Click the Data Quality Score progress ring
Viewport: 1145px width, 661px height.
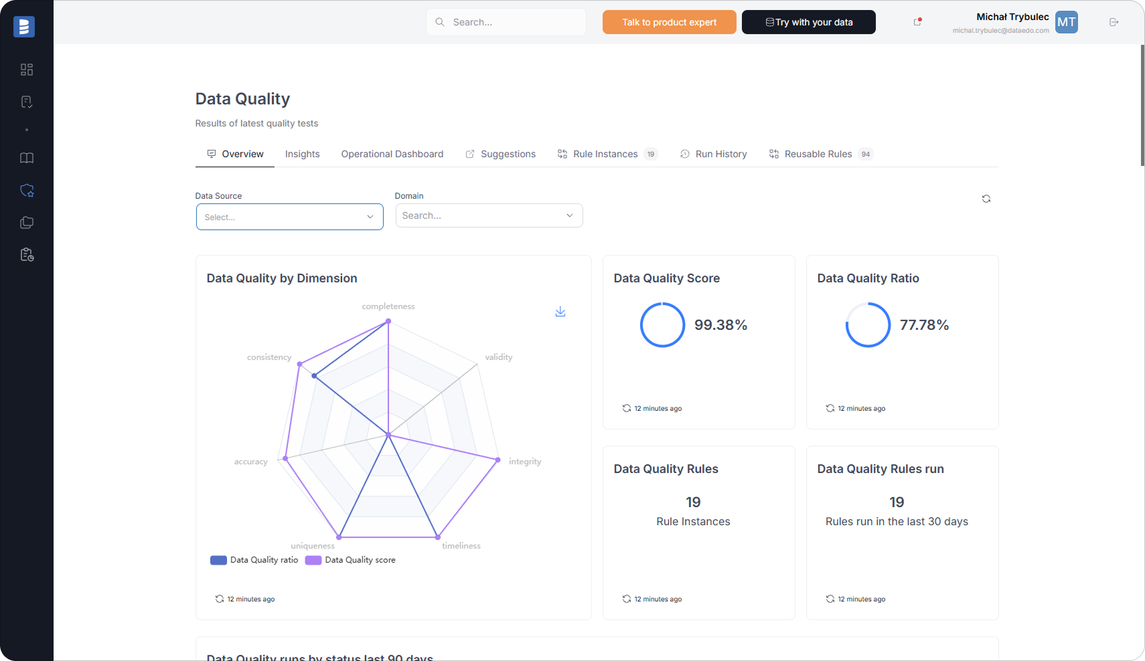[662, 325]
